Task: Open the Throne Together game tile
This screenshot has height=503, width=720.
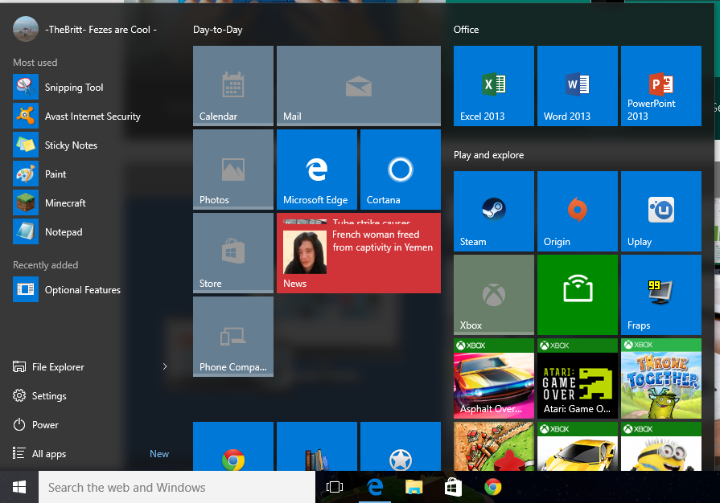Action: coord(661,378)
